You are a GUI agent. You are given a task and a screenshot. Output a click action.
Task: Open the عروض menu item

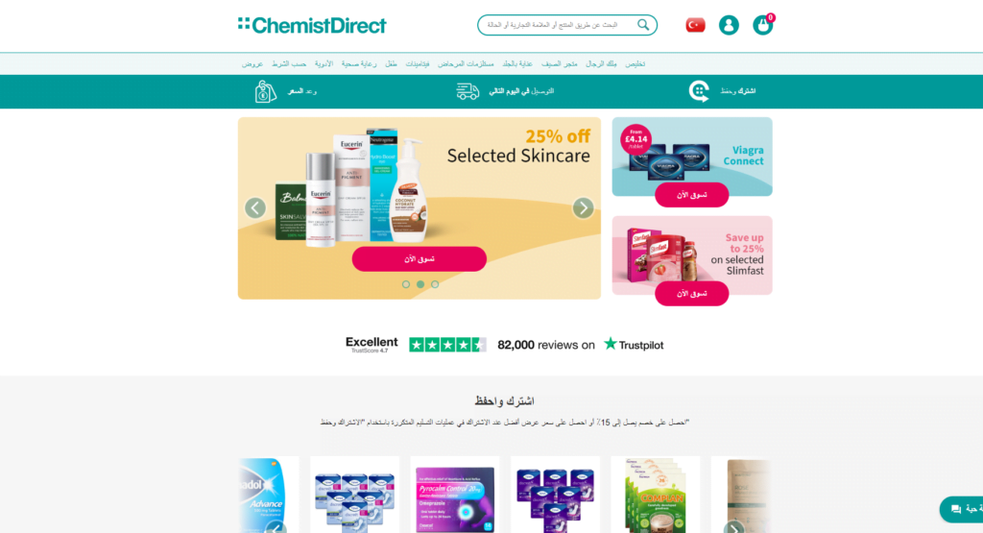click(252, 64)
